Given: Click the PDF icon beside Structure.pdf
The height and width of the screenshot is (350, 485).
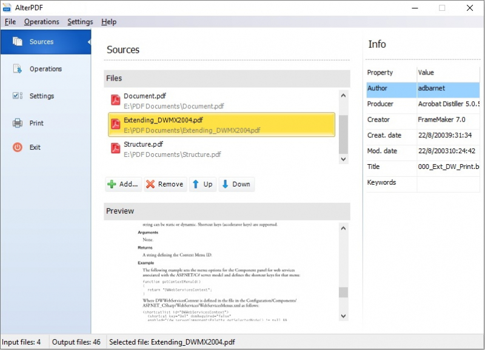Looking at the screenshot, I should [116, 148].
